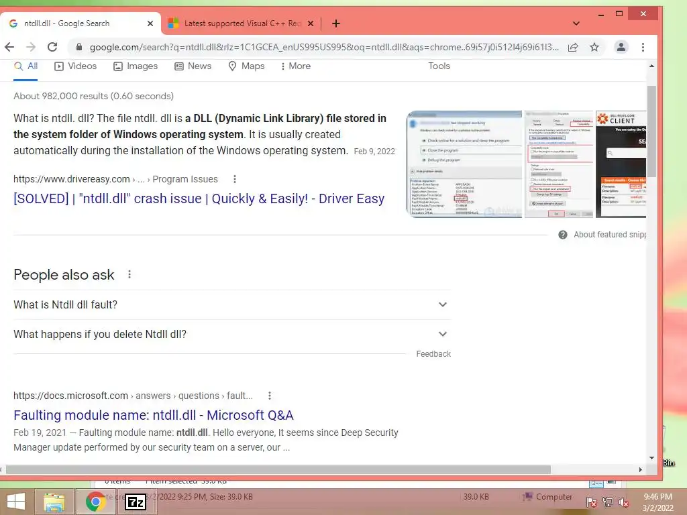Viewport: 687px width, 515px height.
Task: Switch to News search results
Action: pos(193,66)
